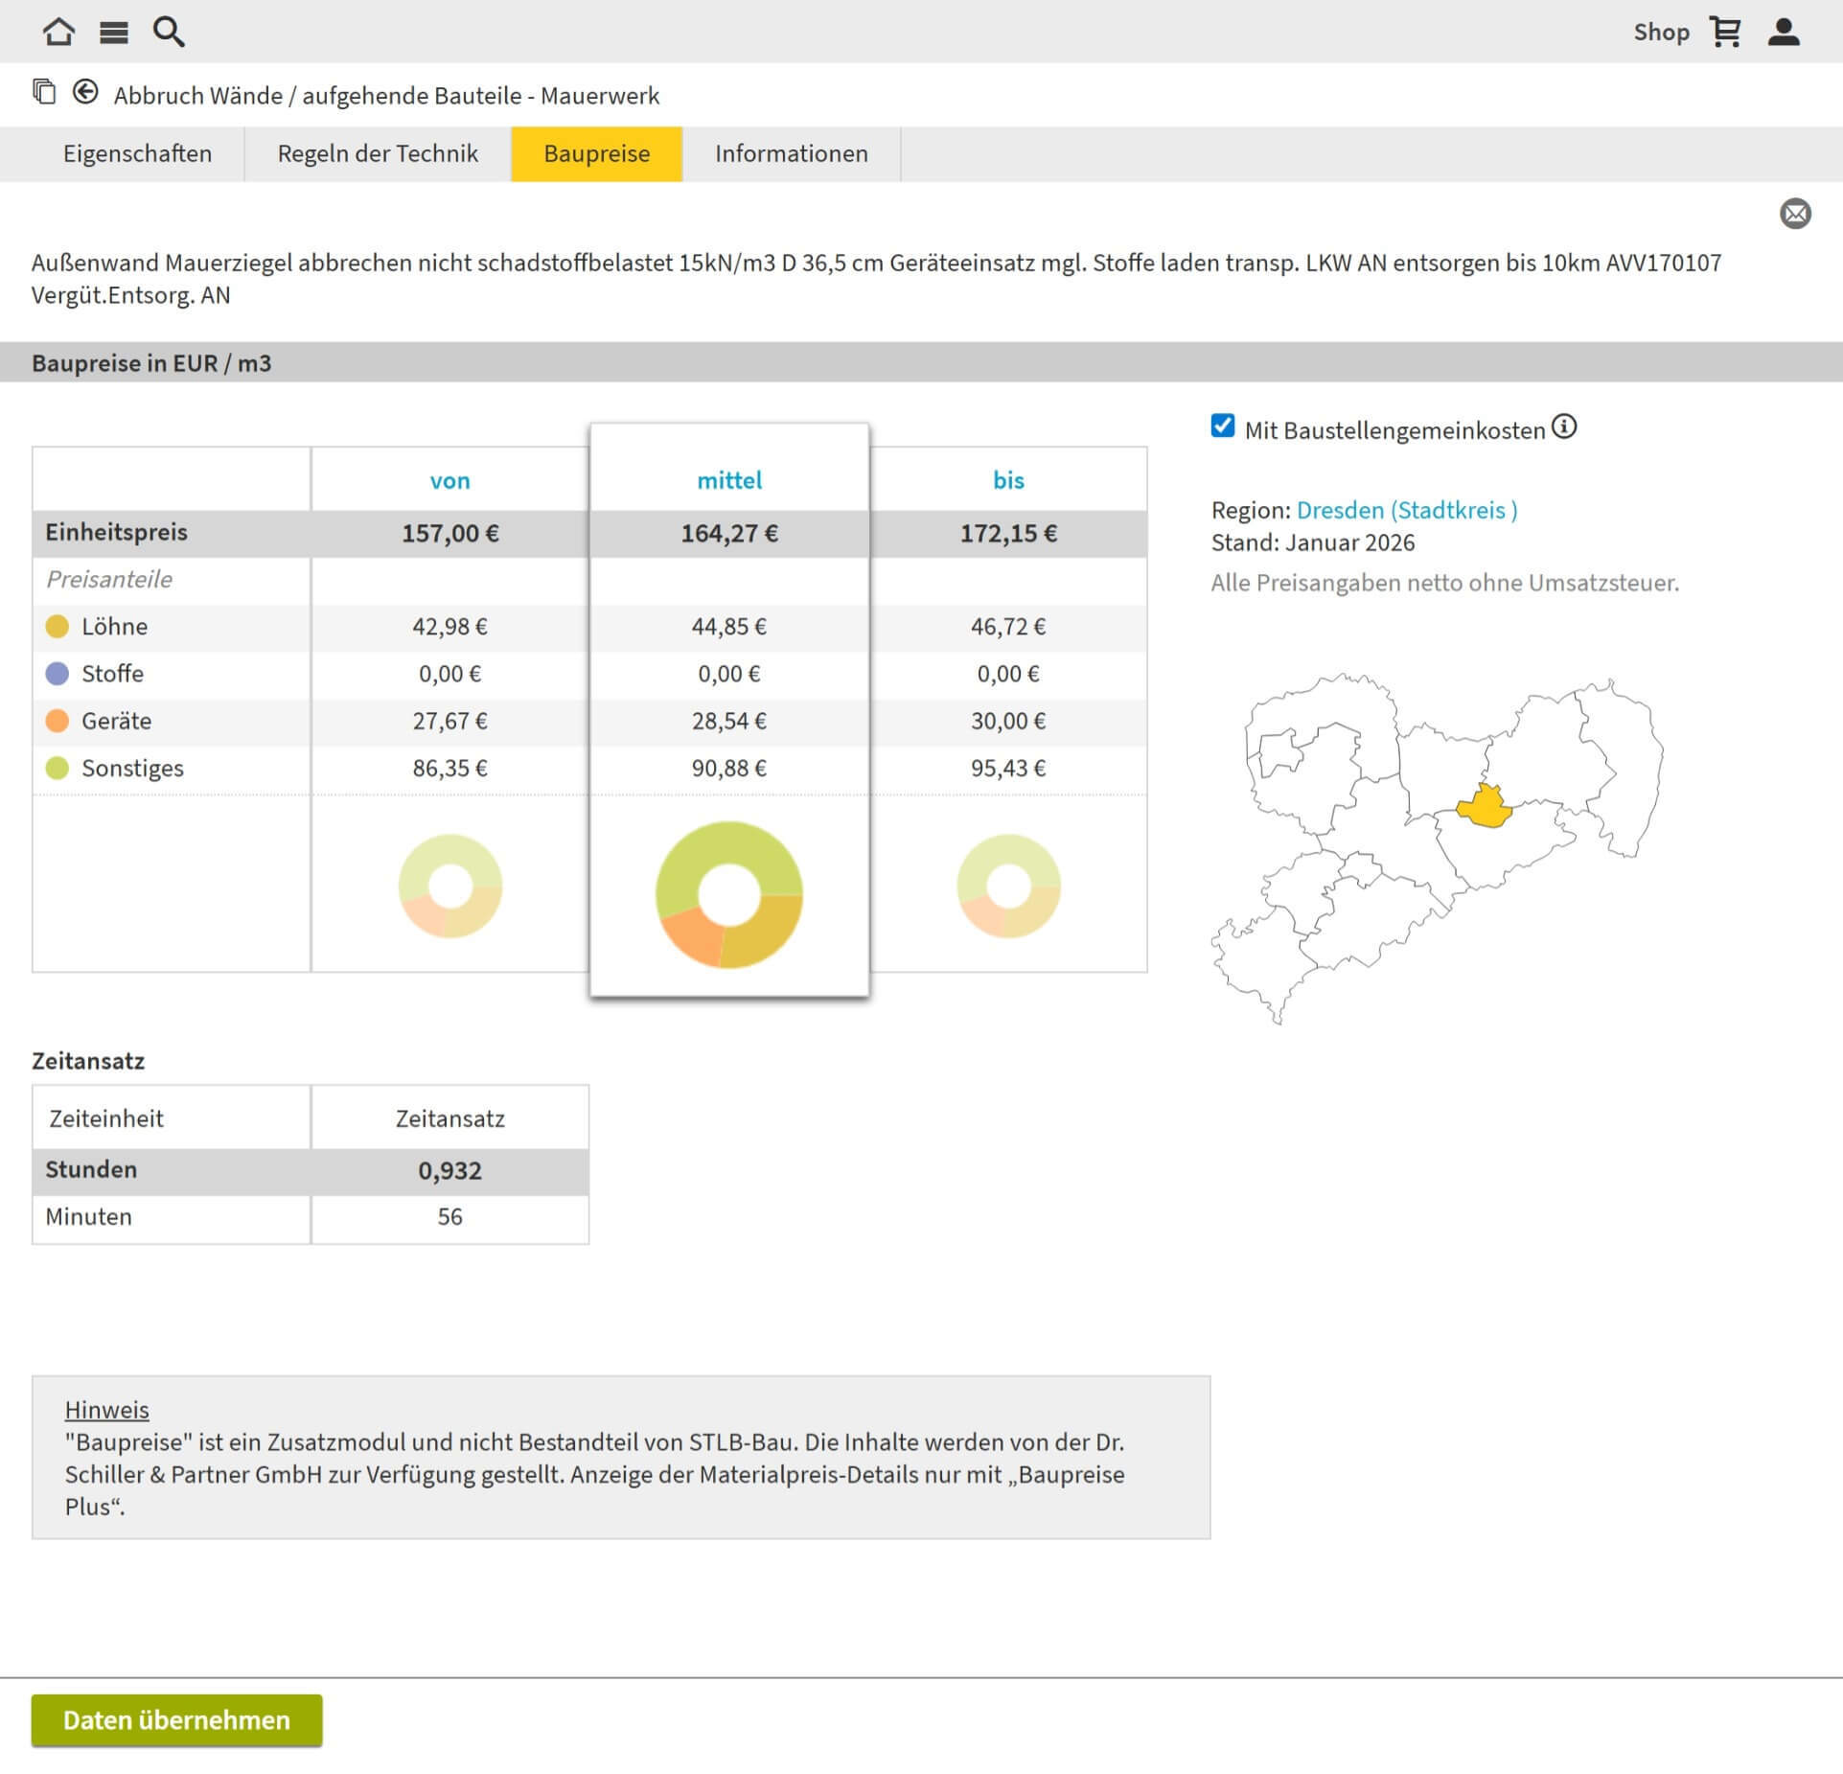
Task: Click the copy pages icon
Action: pyautogui.click(x=44, y=92)
